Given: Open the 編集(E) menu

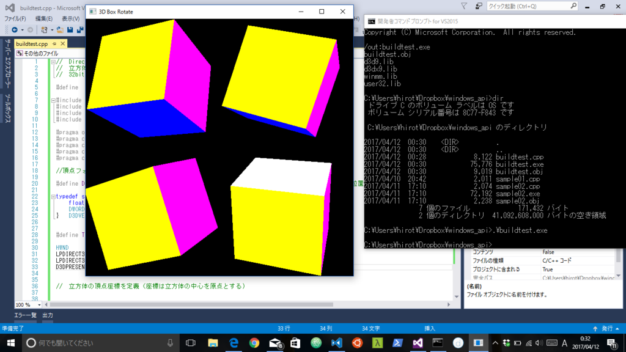Looking at the screenshot, I should (44, 19).
